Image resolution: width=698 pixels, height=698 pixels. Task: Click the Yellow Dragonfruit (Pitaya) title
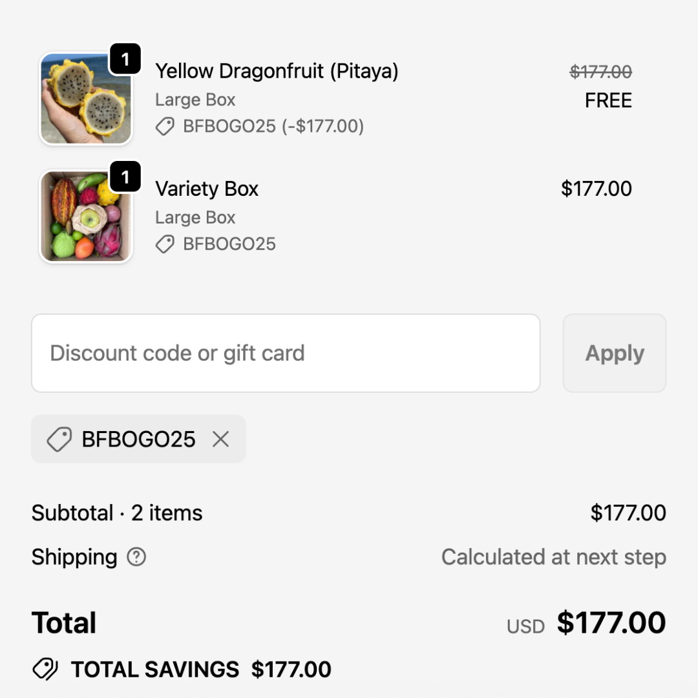277,71
